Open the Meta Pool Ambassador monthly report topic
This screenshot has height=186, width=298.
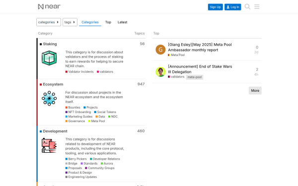(200, 47)
